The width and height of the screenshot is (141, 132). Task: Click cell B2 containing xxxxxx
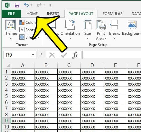coord(46,78)
